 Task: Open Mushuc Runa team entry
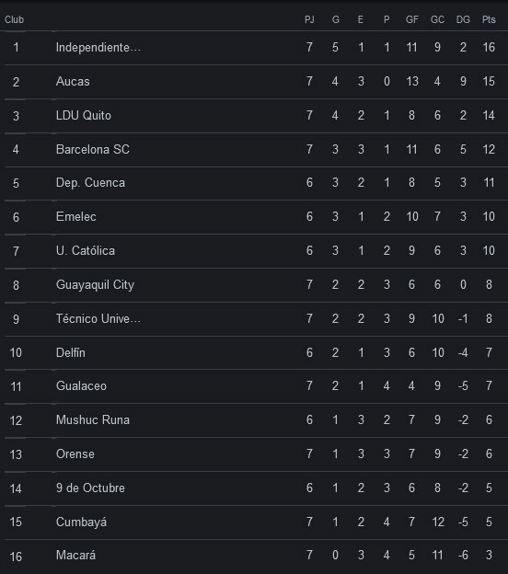[x=93, y=419]
